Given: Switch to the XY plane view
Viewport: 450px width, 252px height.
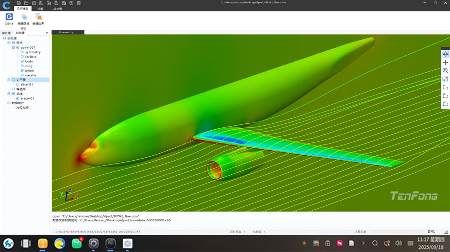Looking at the screenshot, I should tap(445, 87).
